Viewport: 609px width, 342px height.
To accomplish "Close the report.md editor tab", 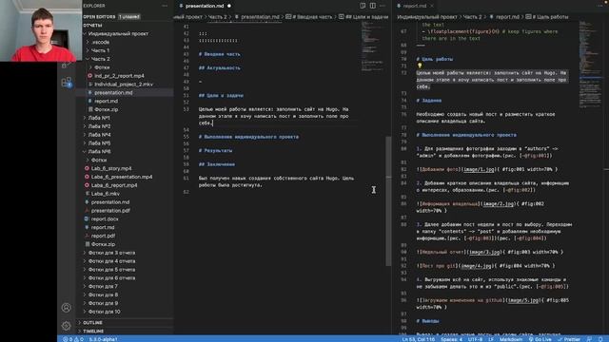I will click(432, 6).
